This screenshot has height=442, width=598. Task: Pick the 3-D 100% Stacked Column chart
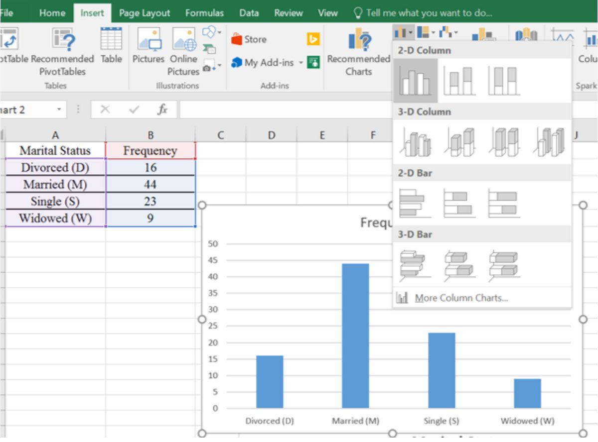pyautogui.click(x=504, y=142)
